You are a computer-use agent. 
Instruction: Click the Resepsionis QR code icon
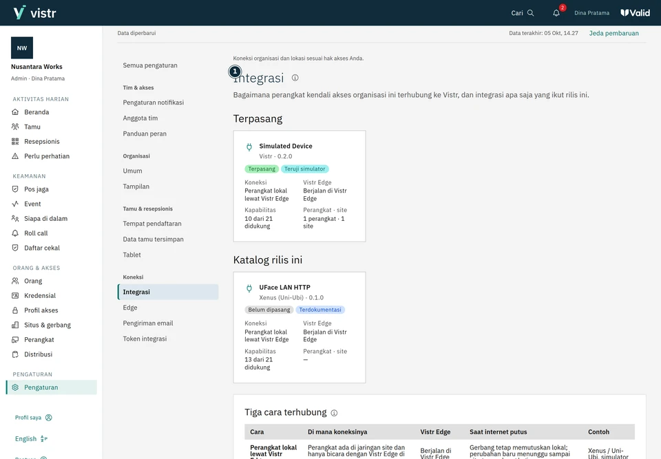coord(15,142)
